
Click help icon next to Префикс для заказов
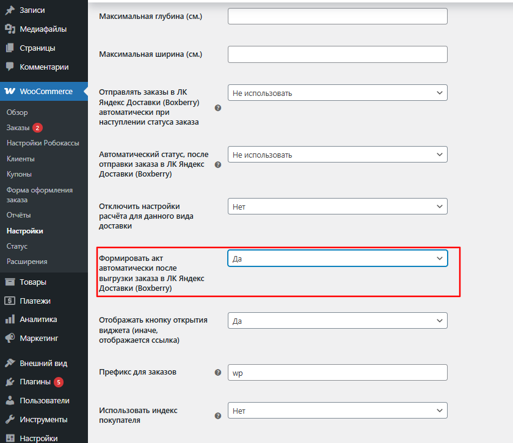pyautogui.click(x=218, y=372)
